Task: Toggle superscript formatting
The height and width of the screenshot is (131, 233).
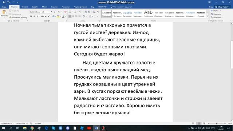Action: 49,16
